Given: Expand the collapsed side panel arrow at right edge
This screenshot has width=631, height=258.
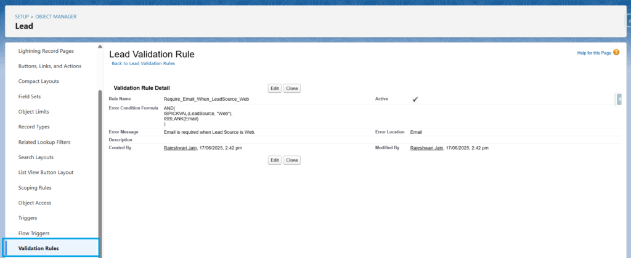Looking at the screenshot, I should coord(619,99).
